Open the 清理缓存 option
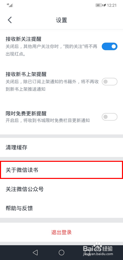This screenshot has width=123, height=260. pyautogui.click(x=61, y=147)
